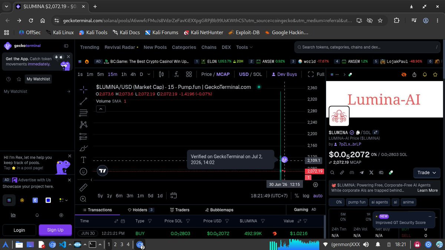Open the Type column filter

(150, 221)
